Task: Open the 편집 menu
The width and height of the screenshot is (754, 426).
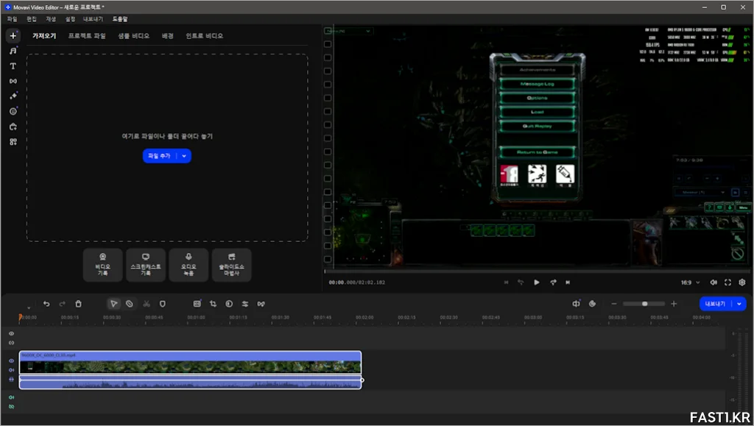Action: point(32,19)
